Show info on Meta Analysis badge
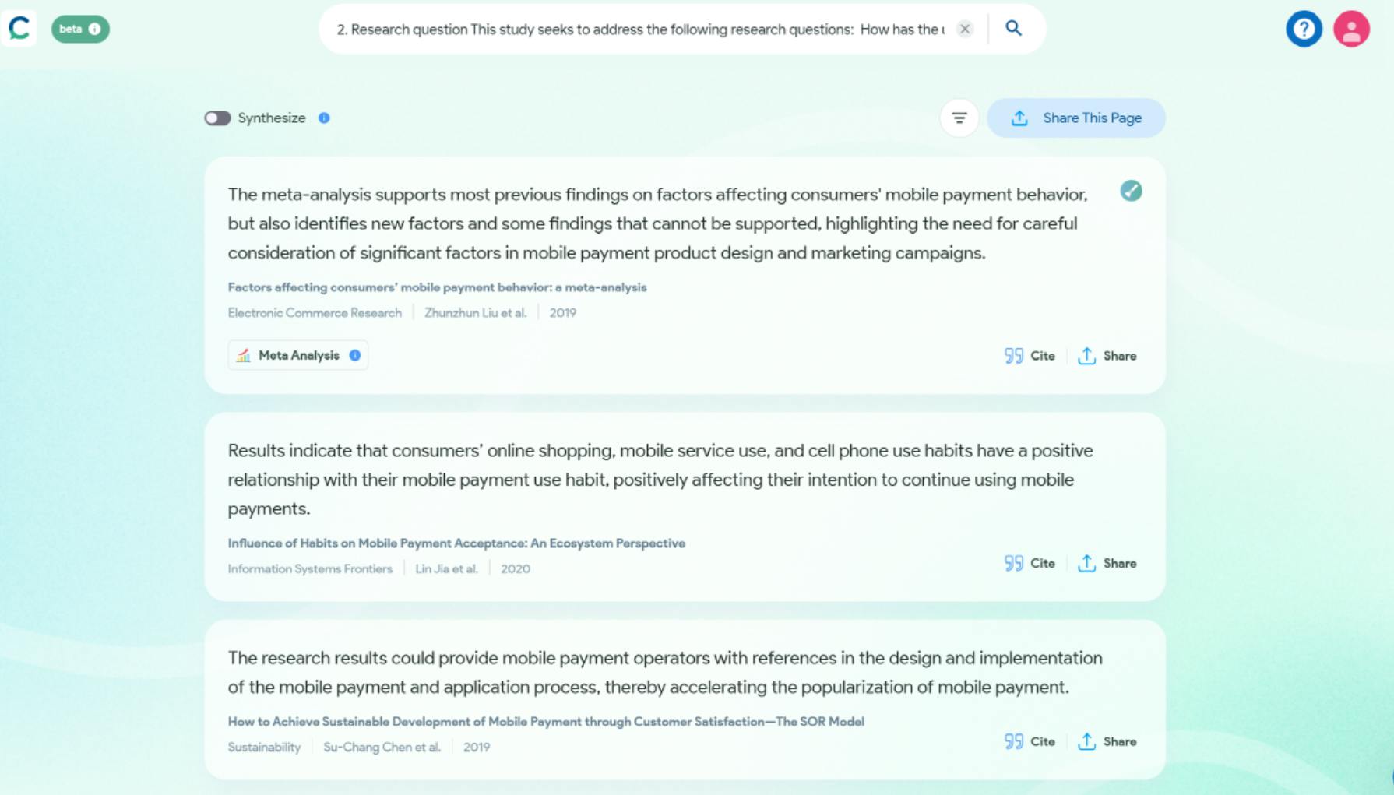The image size is (1394, 795). coord(355,356)
